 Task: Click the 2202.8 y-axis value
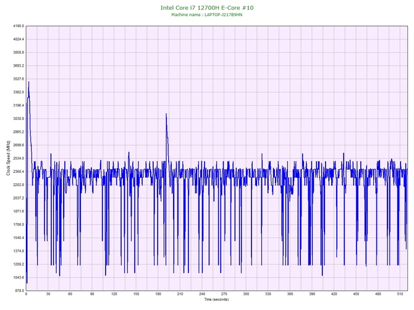[19, 185]
